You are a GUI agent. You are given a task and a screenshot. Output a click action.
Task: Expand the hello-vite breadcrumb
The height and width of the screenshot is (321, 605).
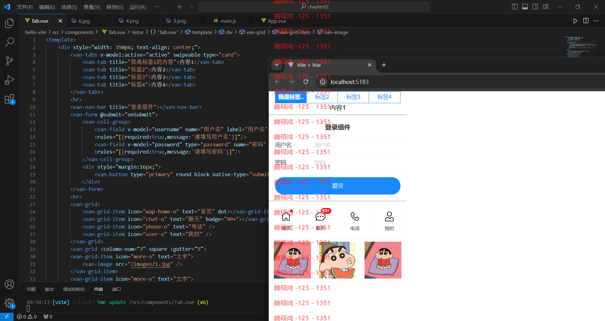click(36, 32)
